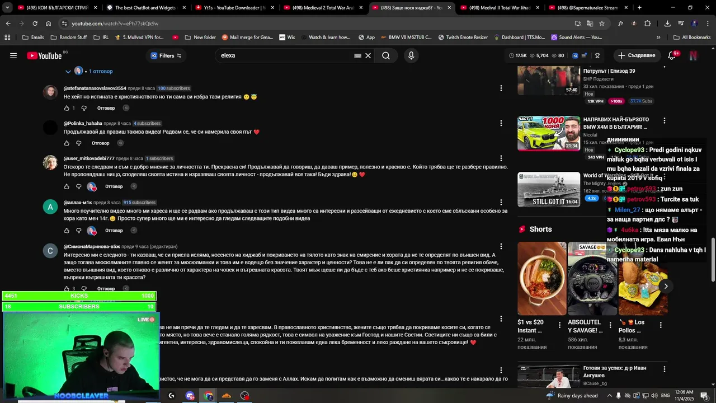Open the BMW X4M video thumbnail
The height and width of the screenshot is (403, 716).
point(549,133)
